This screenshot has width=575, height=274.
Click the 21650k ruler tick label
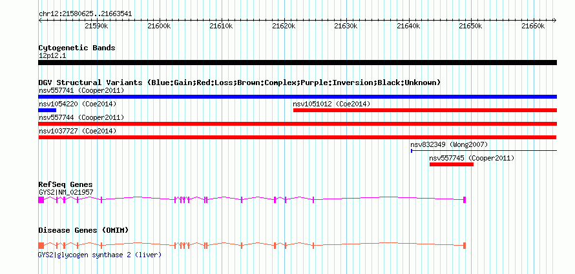tap(471, 26)
